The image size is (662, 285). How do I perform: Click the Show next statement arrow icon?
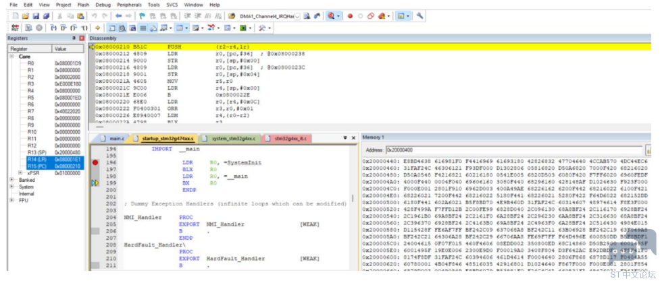(x=97, y=28)
